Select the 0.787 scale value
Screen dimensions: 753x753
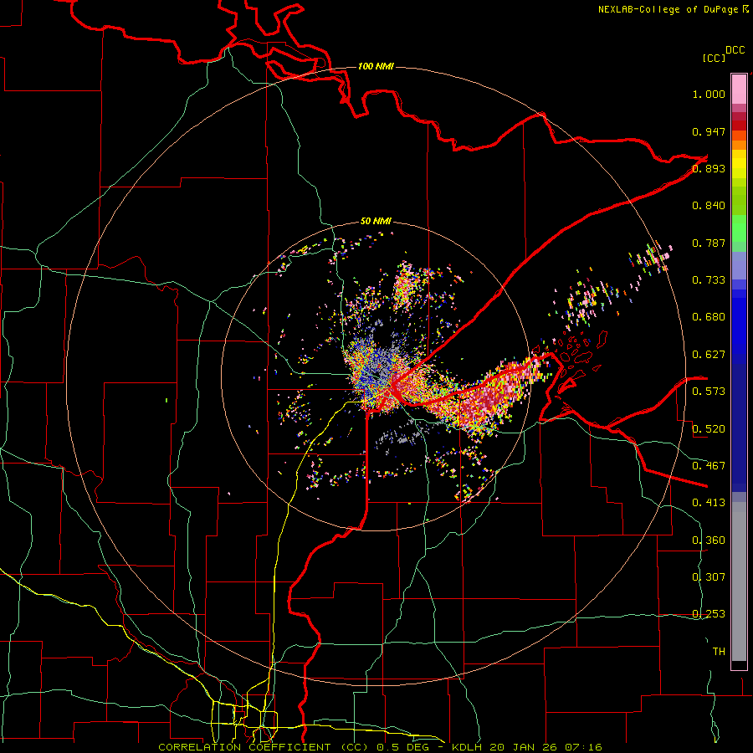[x=709, y=243]
